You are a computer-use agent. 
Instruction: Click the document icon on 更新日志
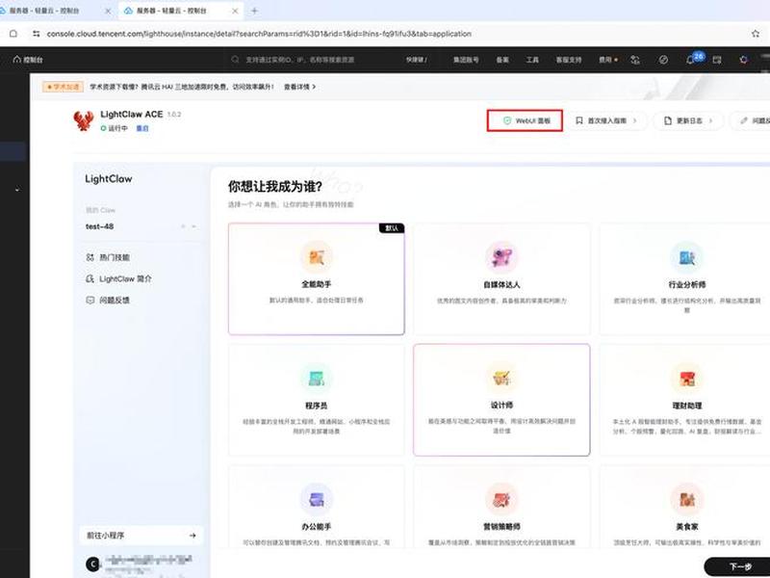(x=667, y=120)
